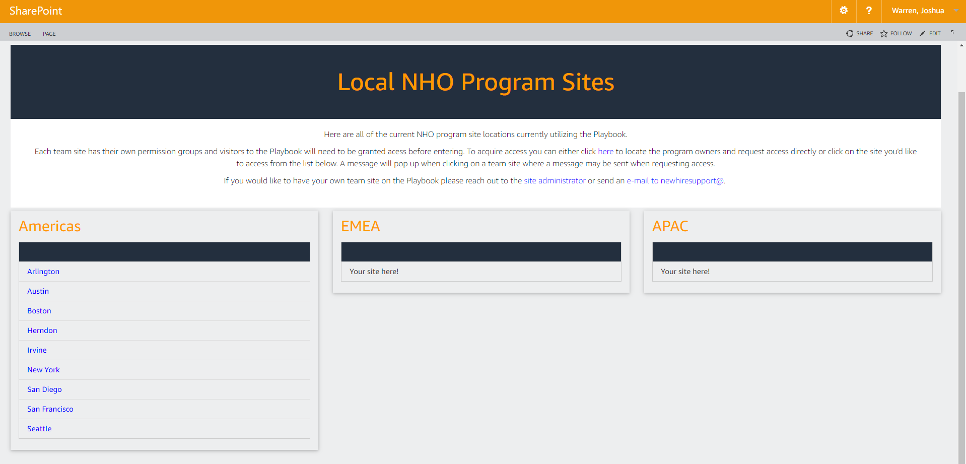Open the PAGE ribbon tab
966x464 pixels.
click(49, 34)
